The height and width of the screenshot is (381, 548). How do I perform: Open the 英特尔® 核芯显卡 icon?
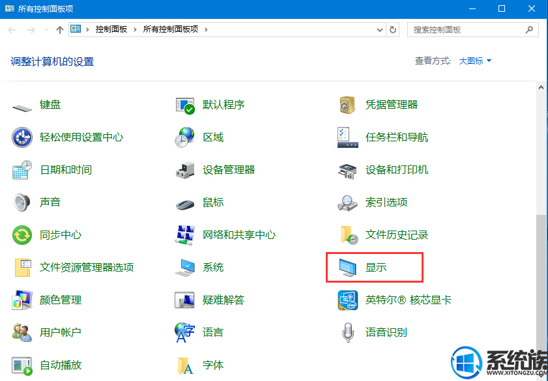click(348, 300)
